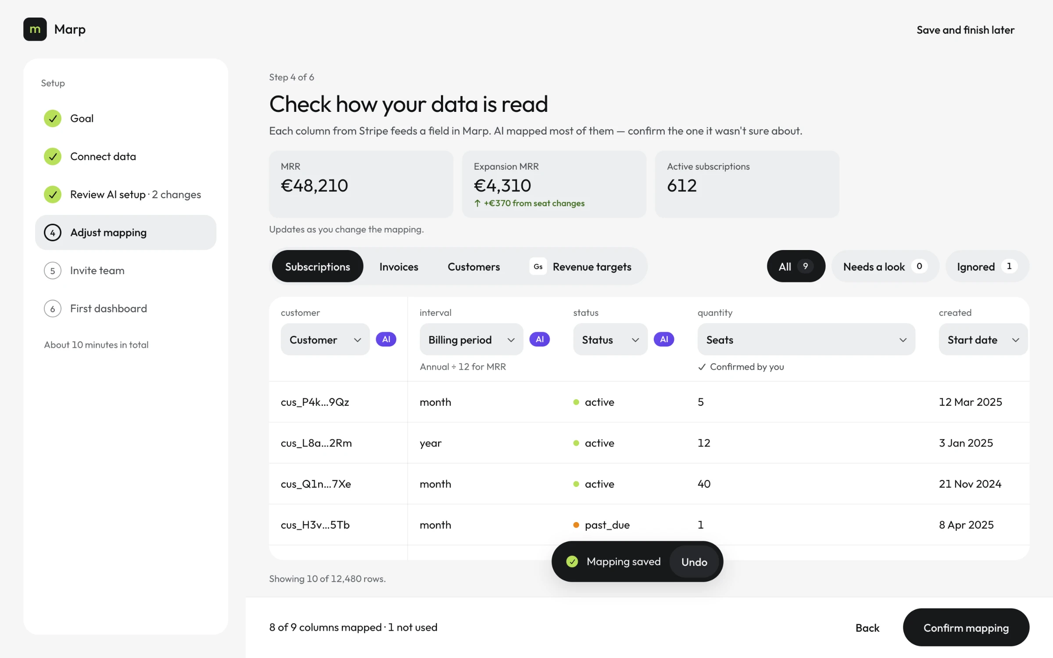The height and width of the screenshot is (658, 1053).
Task: Click the Marp logo icon
Action: [35, 29]
